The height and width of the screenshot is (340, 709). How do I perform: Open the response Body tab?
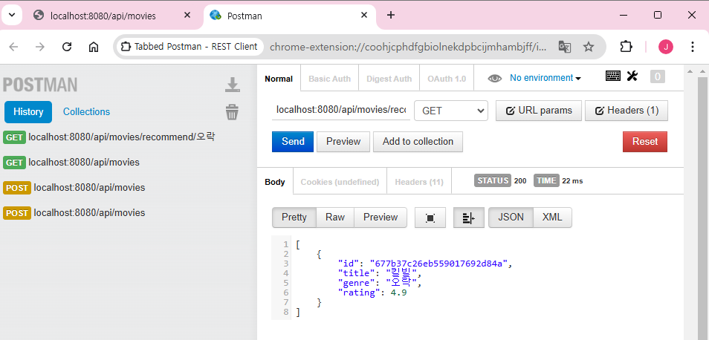(275, 182)
